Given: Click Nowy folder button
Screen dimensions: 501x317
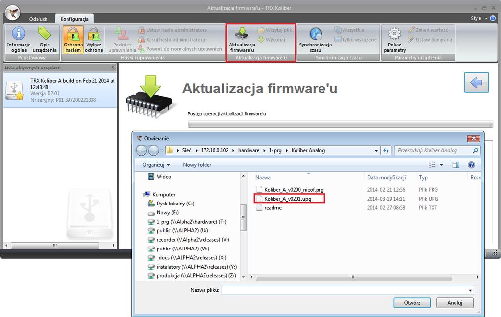Looking at the screenshot, I should coord(197,165).
